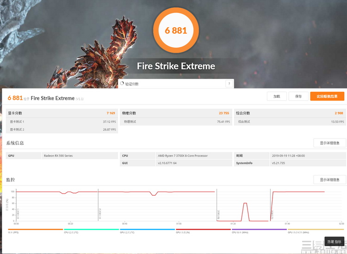This screenshot has width=347, height=254.
Task: Toggle the green CPU 温度 (°C) legend line
Action: [x=92, y=230]
